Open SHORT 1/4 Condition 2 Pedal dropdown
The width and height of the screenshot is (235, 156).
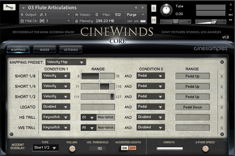[151, 86]
